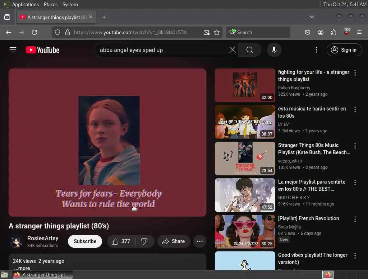This screenshot has width=368, height=279.
Task: Like the video with 377 likes
Action: click(x=121, y=241)
